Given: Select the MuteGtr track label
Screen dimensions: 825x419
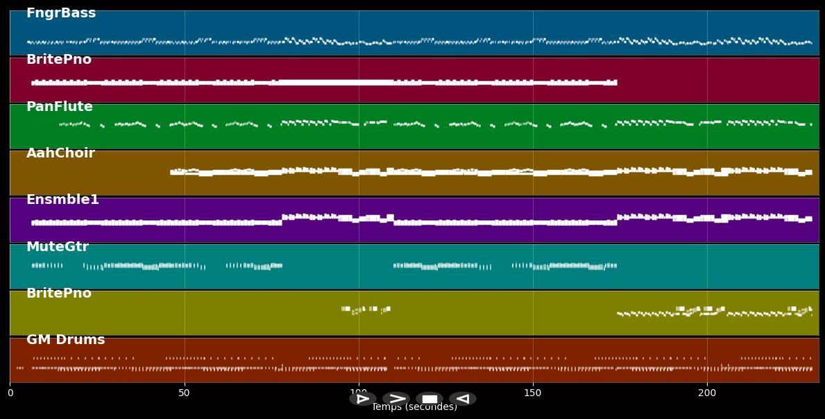Looking at the screenshot, I should click(x=58, y=247).
